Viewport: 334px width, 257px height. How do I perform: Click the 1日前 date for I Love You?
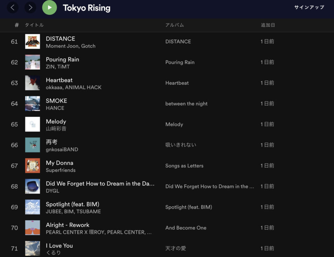pos(267,248)
